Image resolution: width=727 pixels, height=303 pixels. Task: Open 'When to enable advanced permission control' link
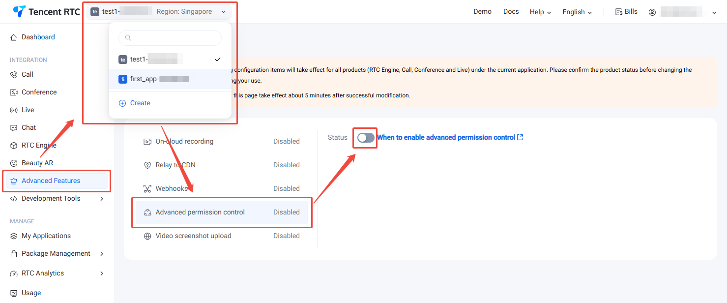point(446,138)
